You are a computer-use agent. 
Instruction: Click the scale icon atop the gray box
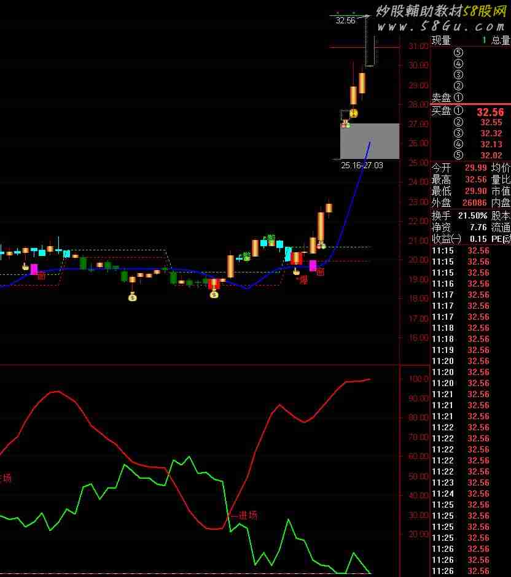pos(346,124)
